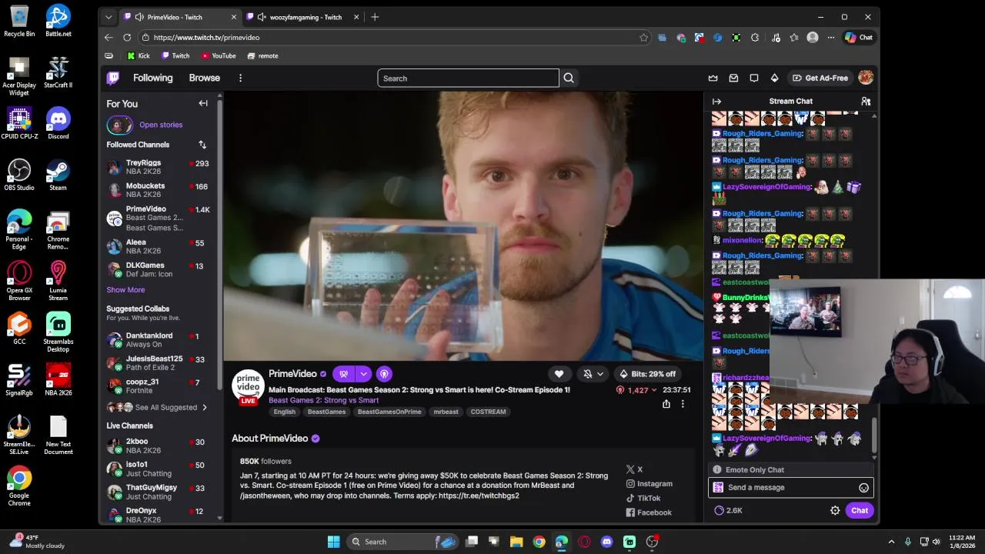Open the browser tab list dropdown
This screenshot has width=985, height=554.
pyautogui.click(x=109, y=17)
